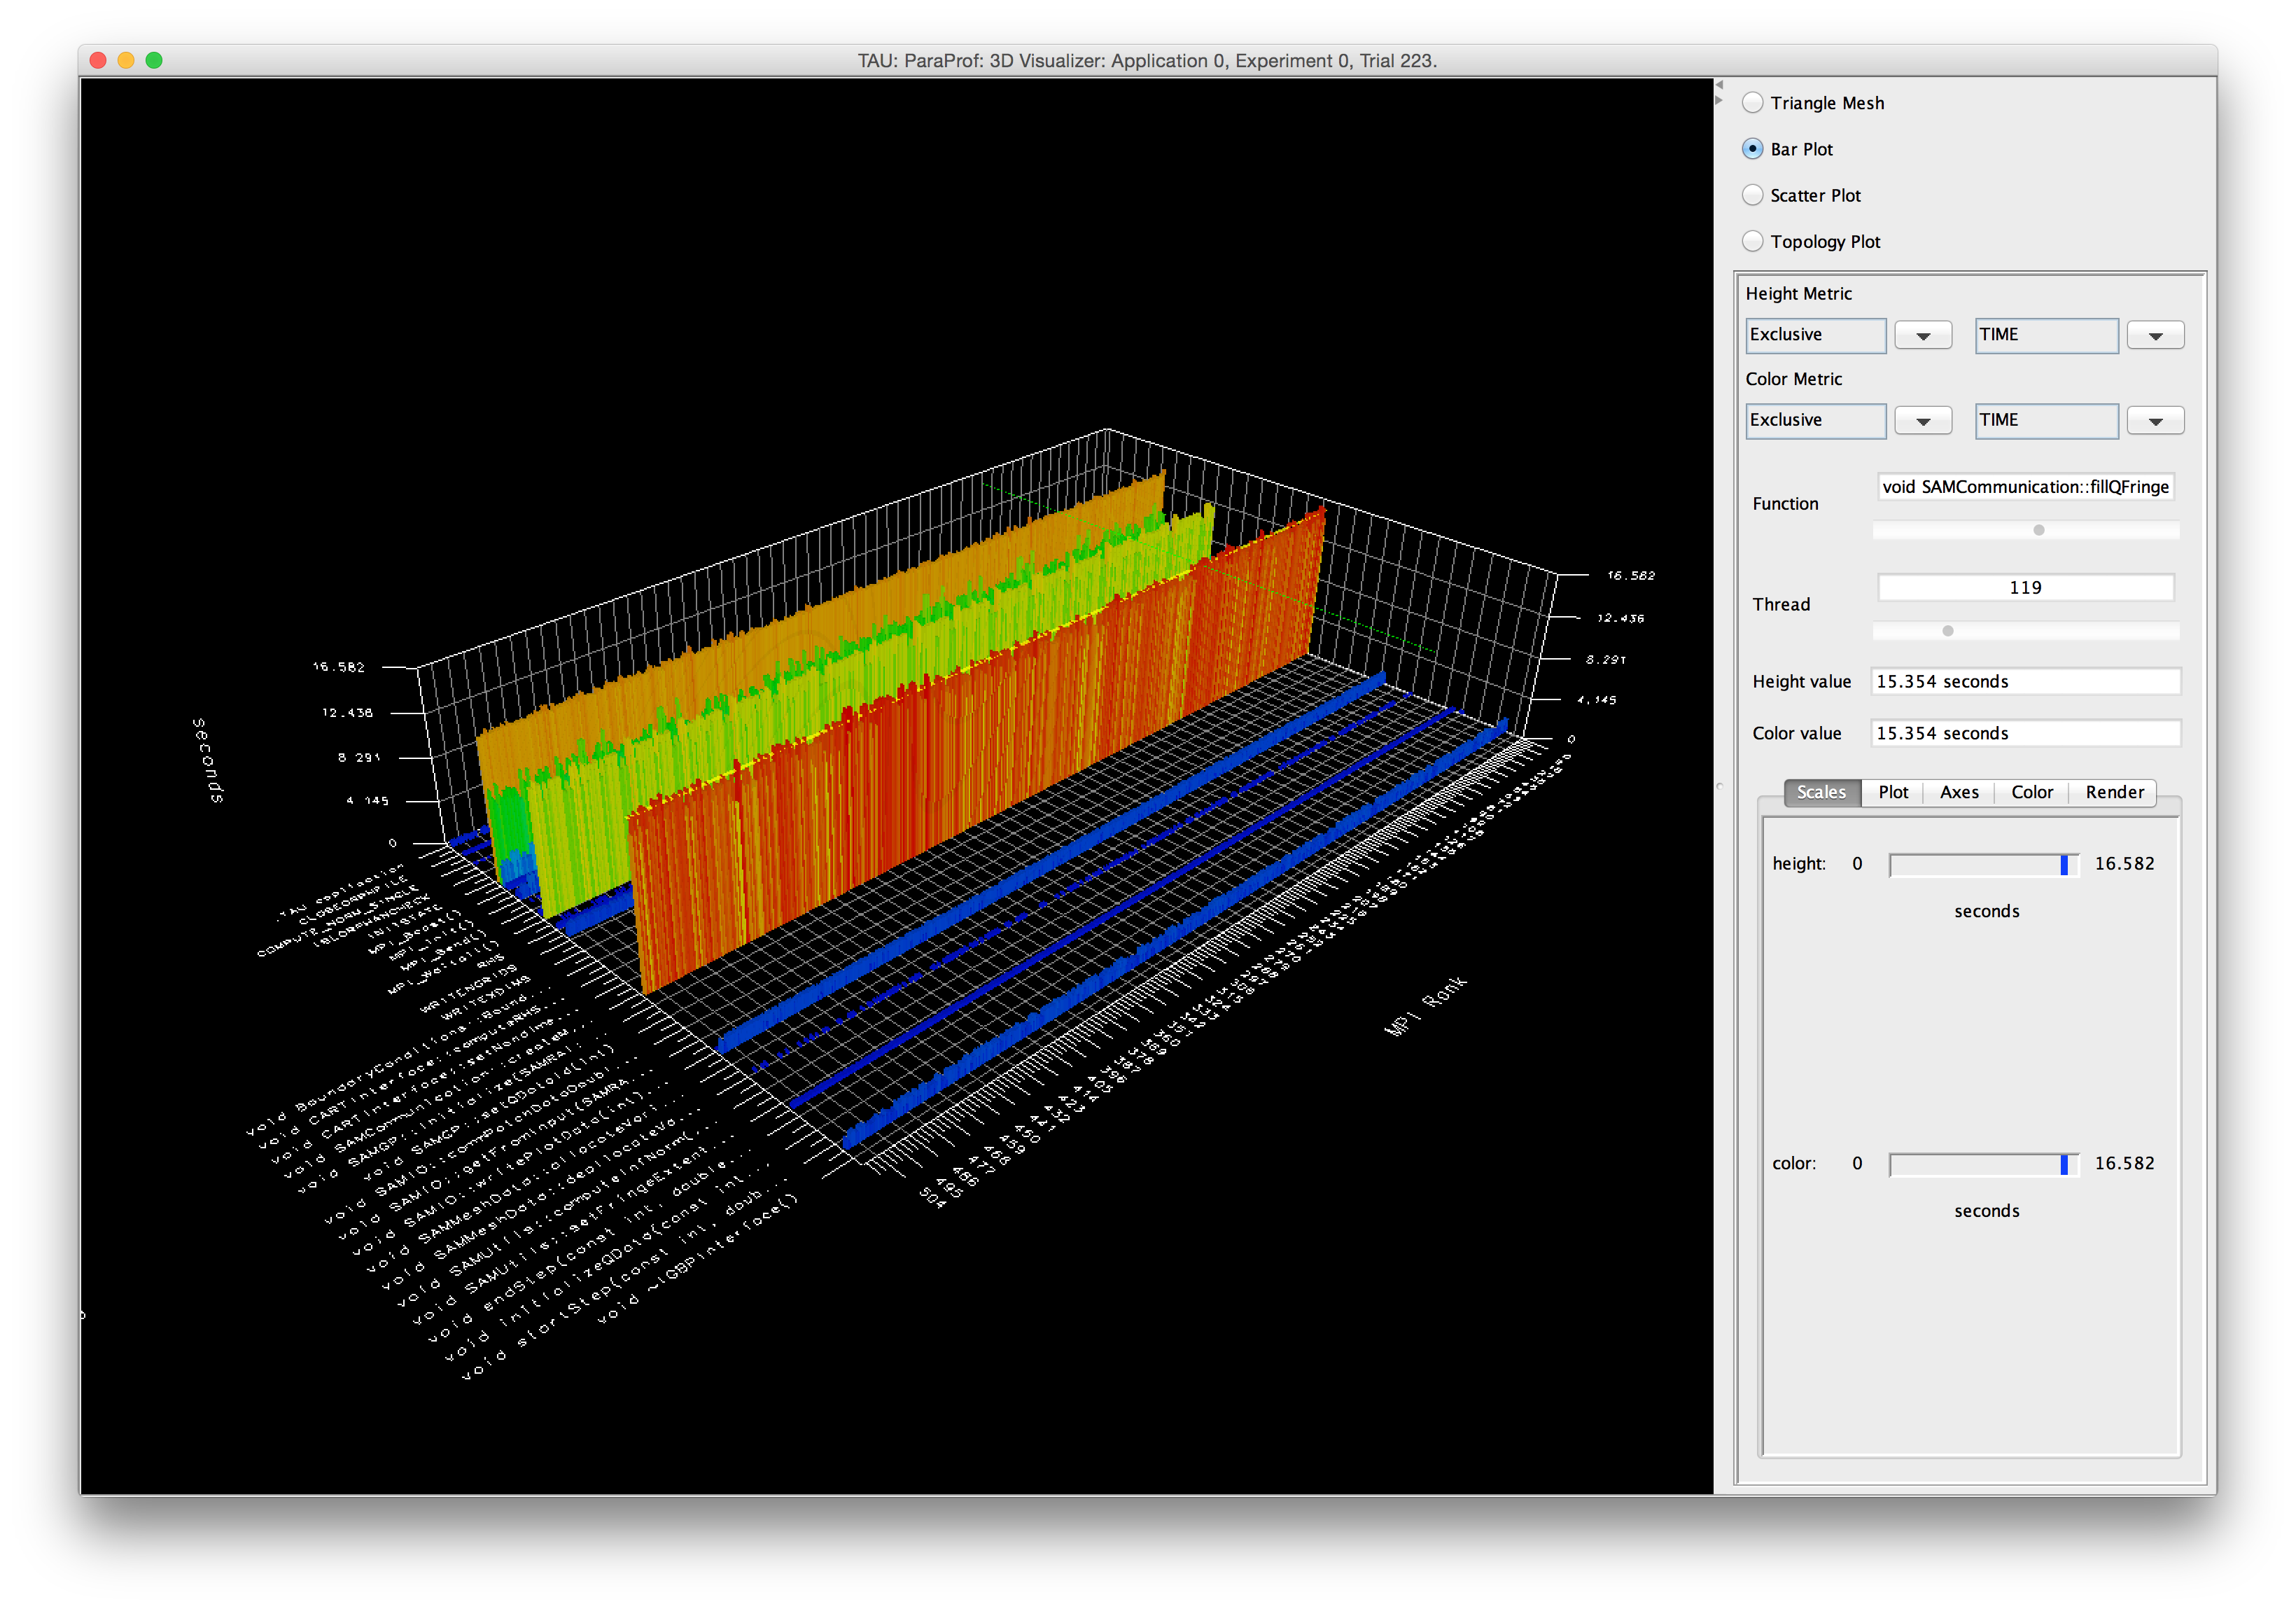This screenshot has width=2296, height=1609.
Task: Open the Render tab
Action: [x=2114, y=792]
